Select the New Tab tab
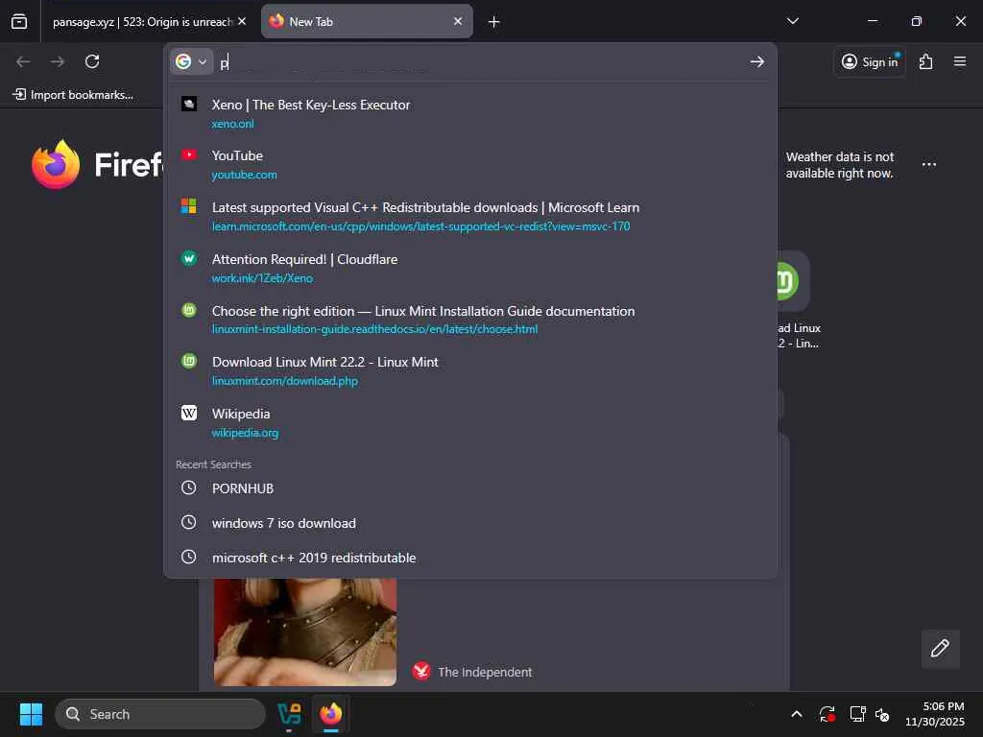This screenshot has height=737, width=983. [367, 21]
